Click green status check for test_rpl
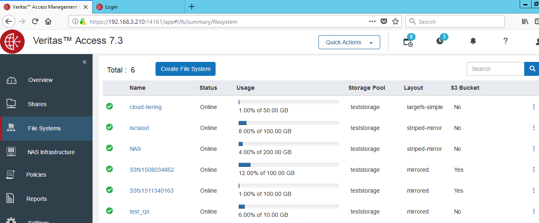This screenshot has height=223, width=539. [x=109, y=211]
